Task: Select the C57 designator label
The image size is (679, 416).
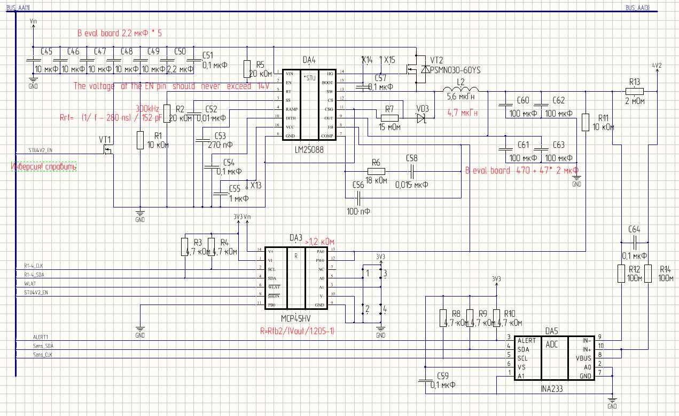Action: (380, 78)
